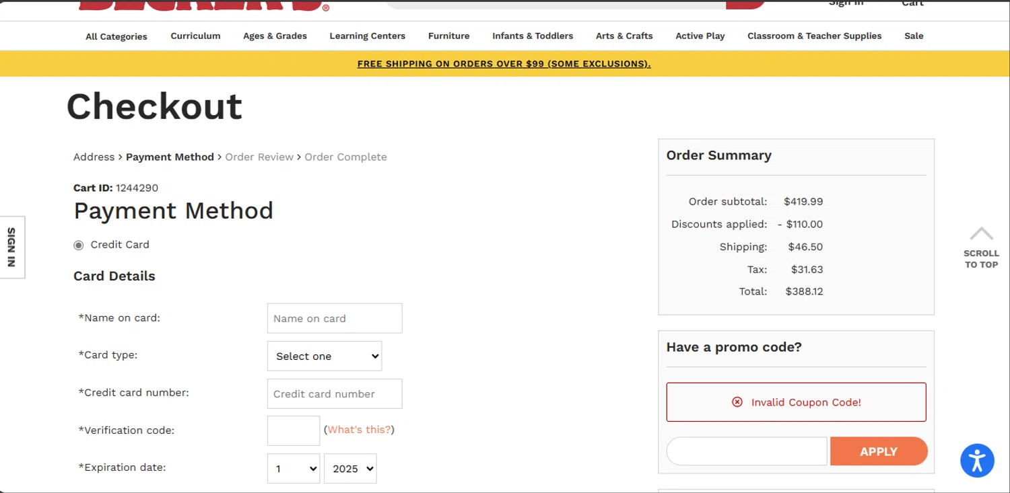The width and height of the screenshot is (1010, 493).
Task: Go back to Address step breadcrumb
Action: [x=94, y=157]
